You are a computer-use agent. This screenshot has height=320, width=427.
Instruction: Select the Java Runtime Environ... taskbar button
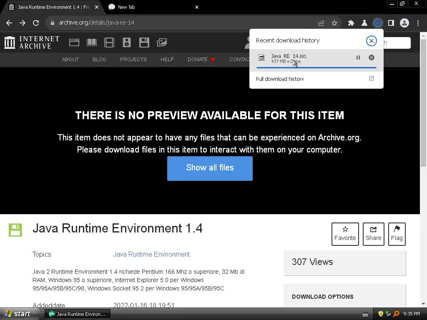tap(77, 314)
